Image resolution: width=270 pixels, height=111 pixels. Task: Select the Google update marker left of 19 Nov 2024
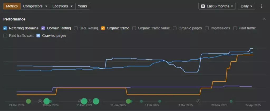pos(40,101)
